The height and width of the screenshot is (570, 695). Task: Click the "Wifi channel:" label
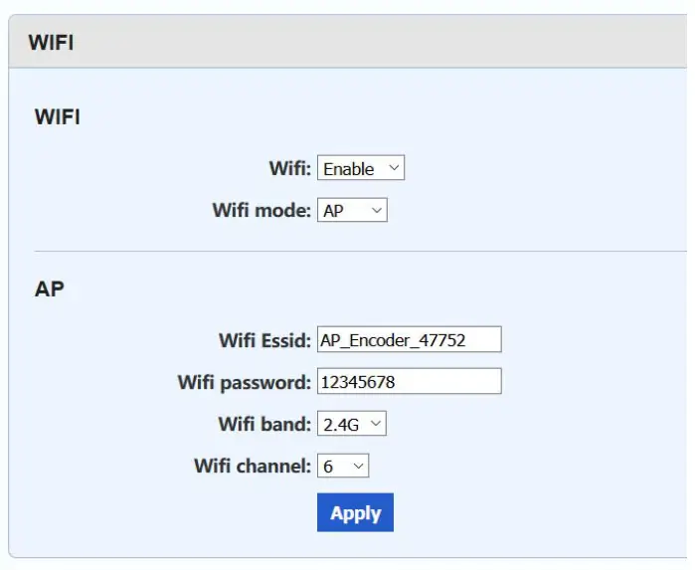253,466
